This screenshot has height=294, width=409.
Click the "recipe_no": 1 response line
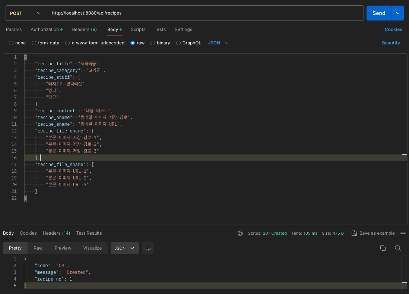click(54, 279)
